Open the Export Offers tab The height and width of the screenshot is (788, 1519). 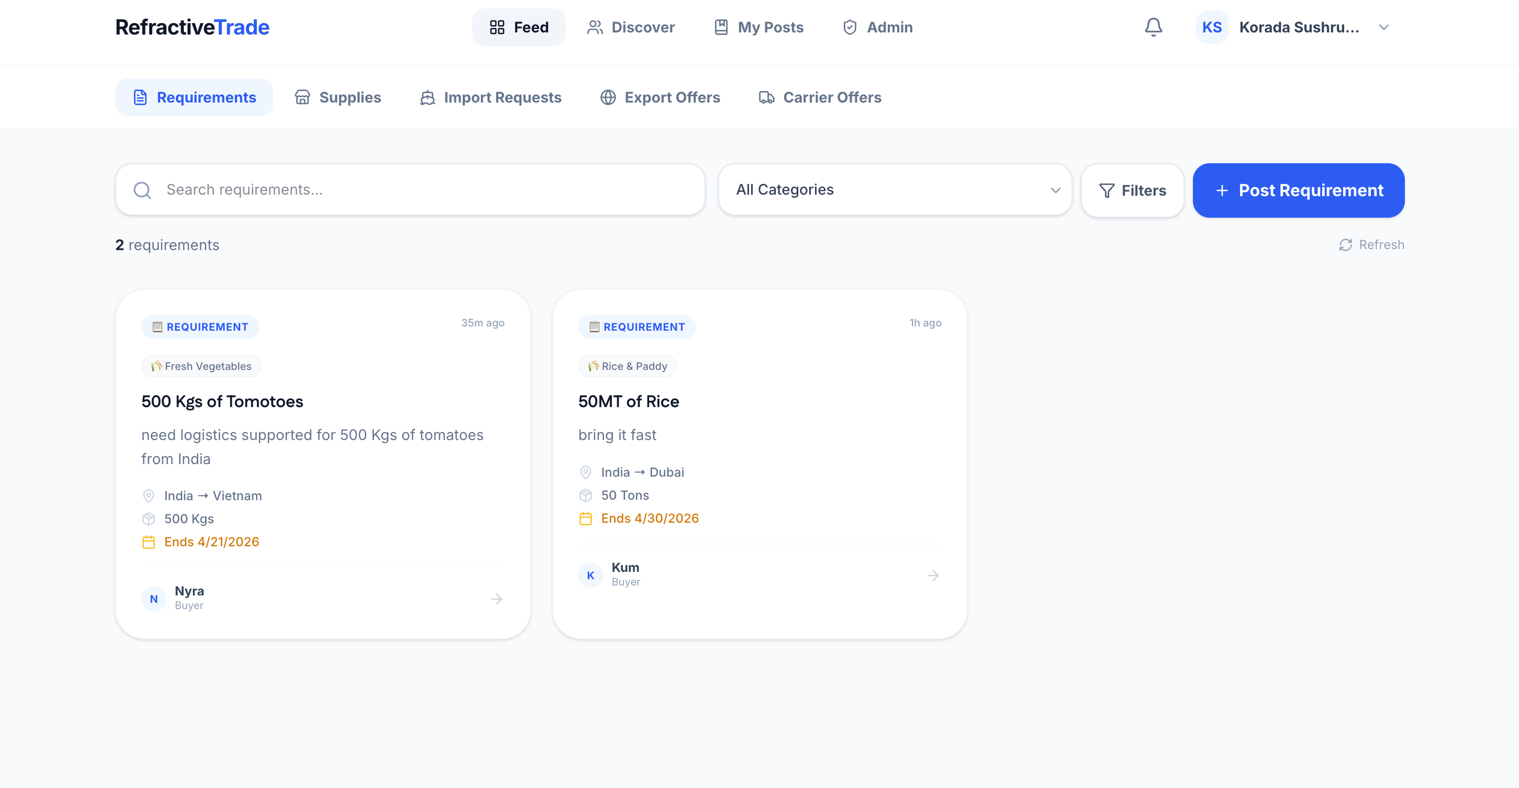point(660,97)
